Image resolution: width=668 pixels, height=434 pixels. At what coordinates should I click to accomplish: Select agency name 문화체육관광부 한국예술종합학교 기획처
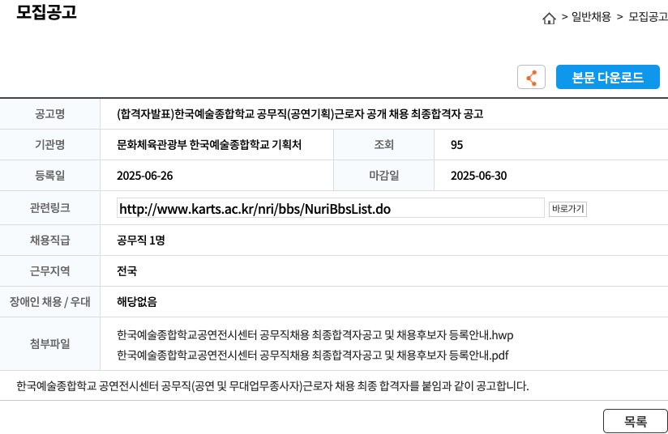pyautogui.click(x=209, y=145)
